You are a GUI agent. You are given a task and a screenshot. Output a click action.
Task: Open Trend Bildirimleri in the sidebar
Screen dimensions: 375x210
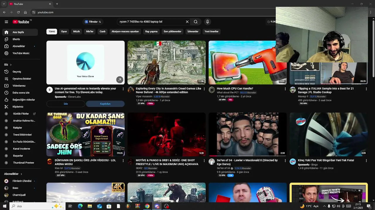point(20,135)
